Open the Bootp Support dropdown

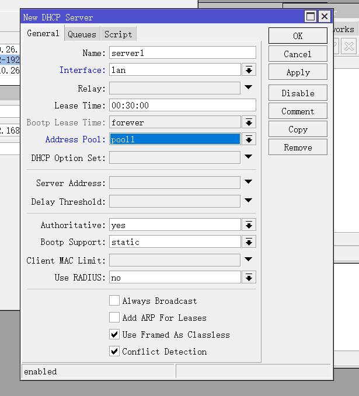(x=249, y=242)
